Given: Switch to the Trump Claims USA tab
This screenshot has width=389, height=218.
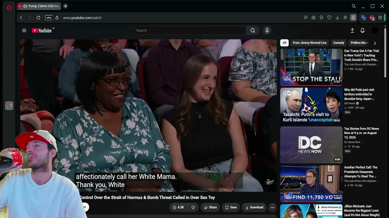Looking at the screenshot, I should [39, 6].
